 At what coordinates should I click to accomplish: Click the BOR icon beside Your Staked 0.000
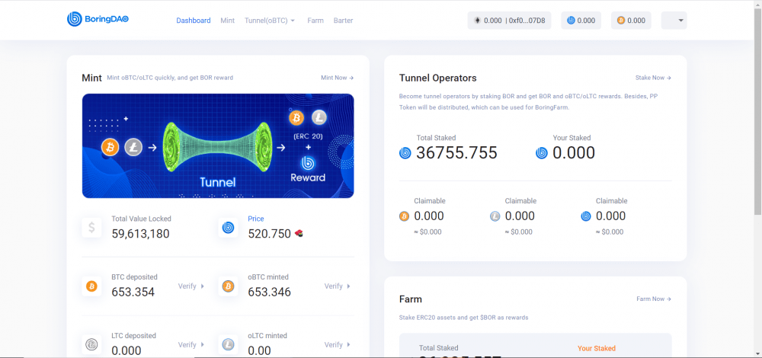pos(542,153)
